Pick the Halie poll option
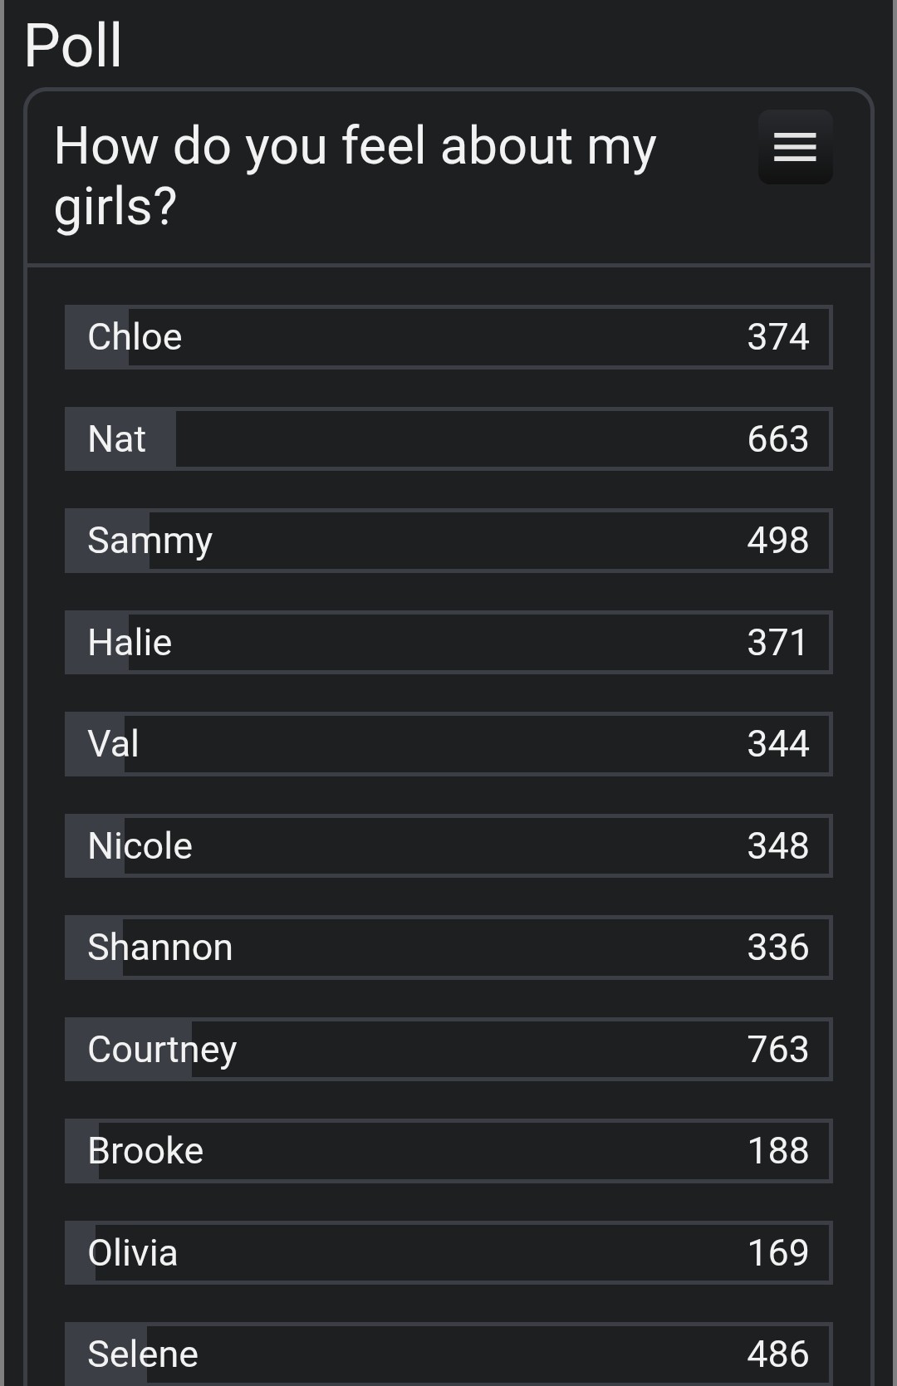 [448, 643]
